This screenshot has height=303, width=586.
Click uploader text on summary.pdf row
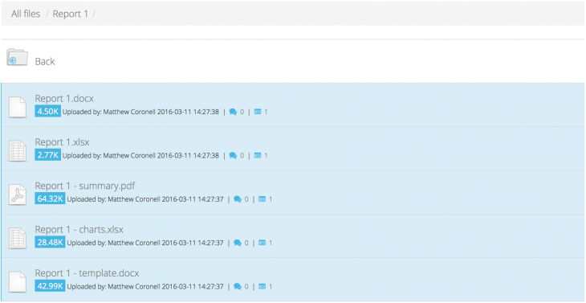[x=145, y=199]
